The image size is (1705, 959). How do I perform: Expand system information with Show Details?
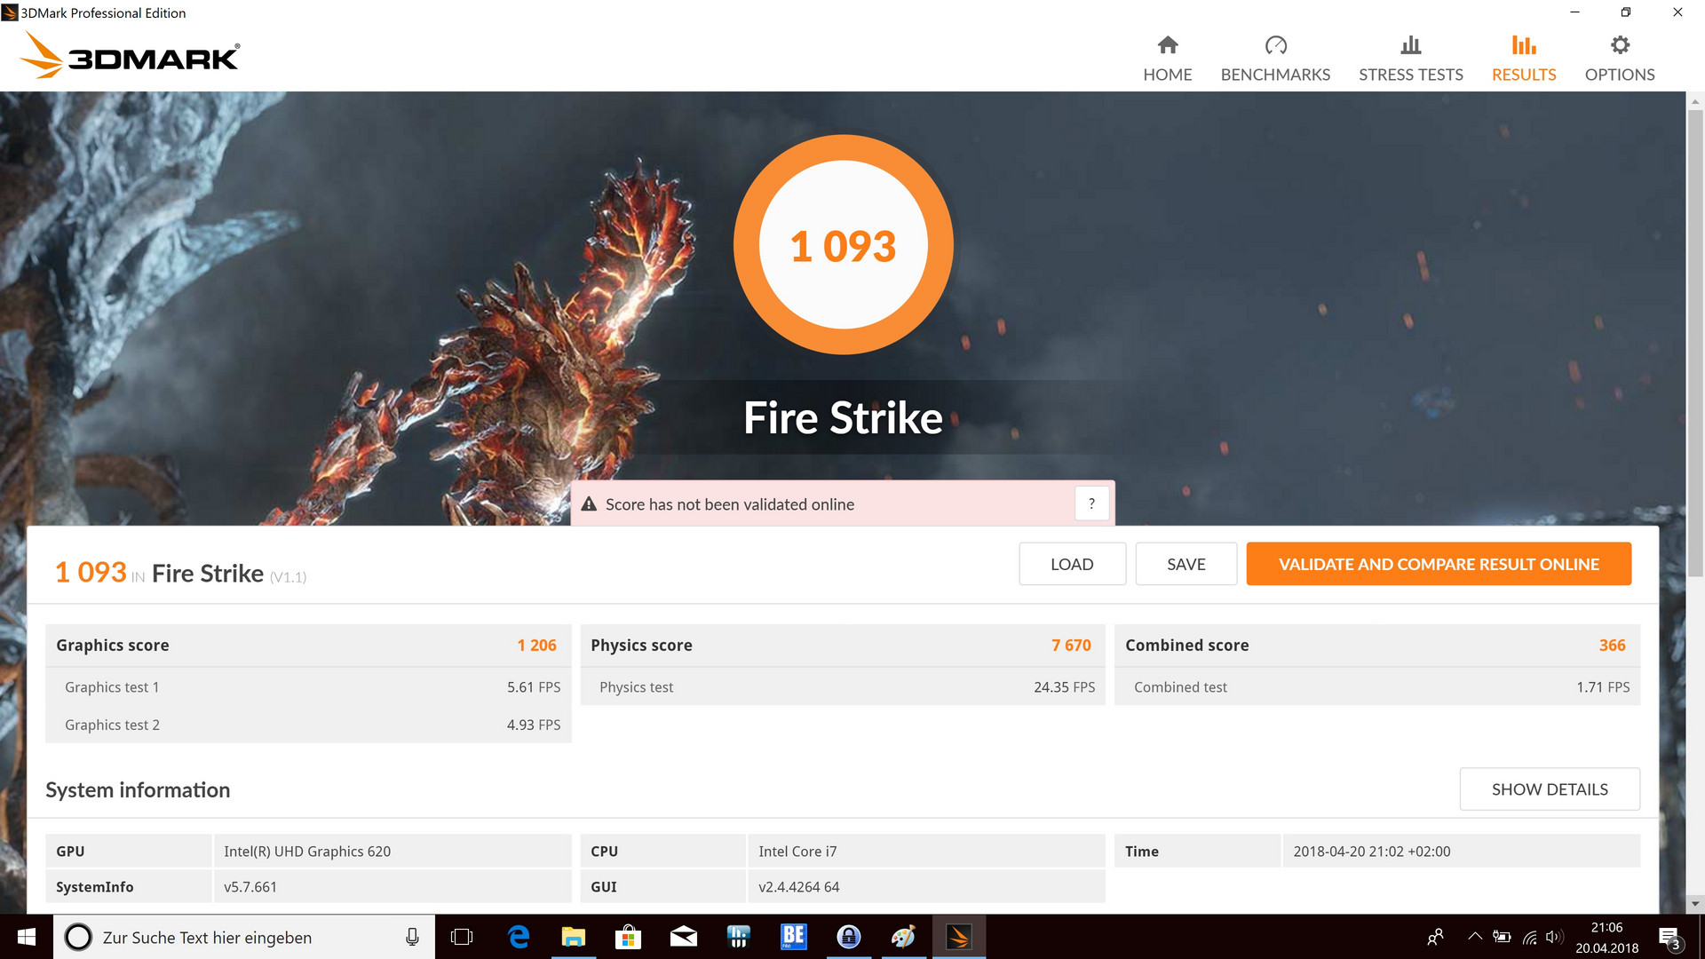point(1549,789)
